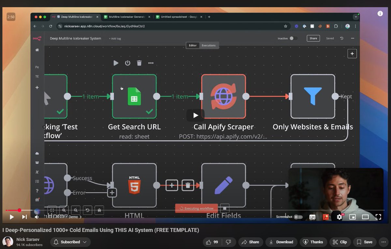Bookmark the page with the star icon
391x249 pixels.
tap(286, 26)
